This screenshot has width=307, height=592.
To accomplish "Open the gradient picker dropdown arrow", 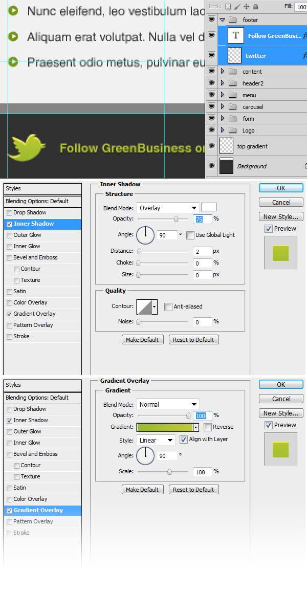I will (196, 427).
